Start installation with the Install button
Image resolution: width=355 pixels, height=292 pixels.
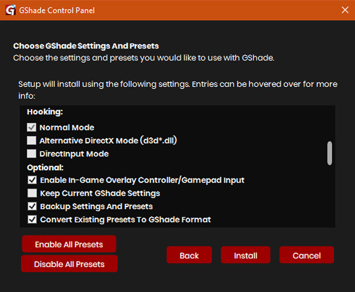(x=246, y=255)
